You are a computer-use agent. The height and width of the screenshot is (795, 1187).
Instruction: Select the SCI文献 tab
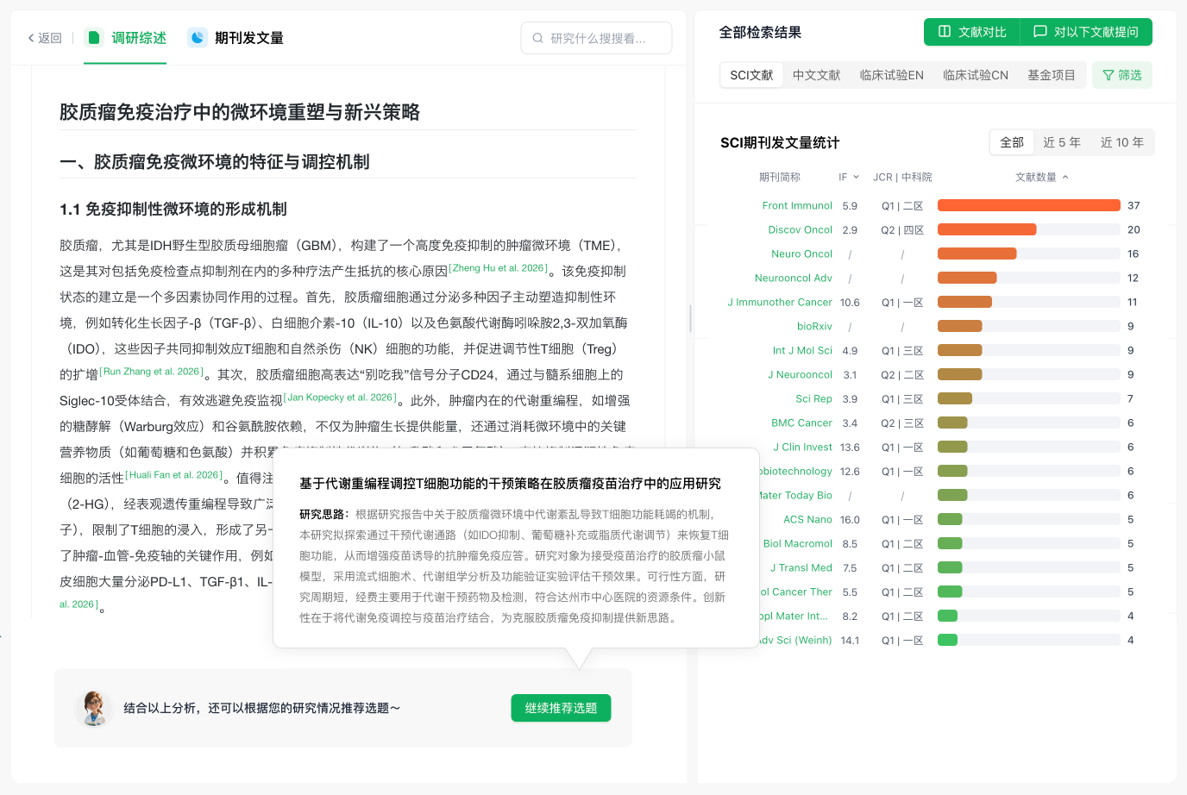[x=751, y=75]
